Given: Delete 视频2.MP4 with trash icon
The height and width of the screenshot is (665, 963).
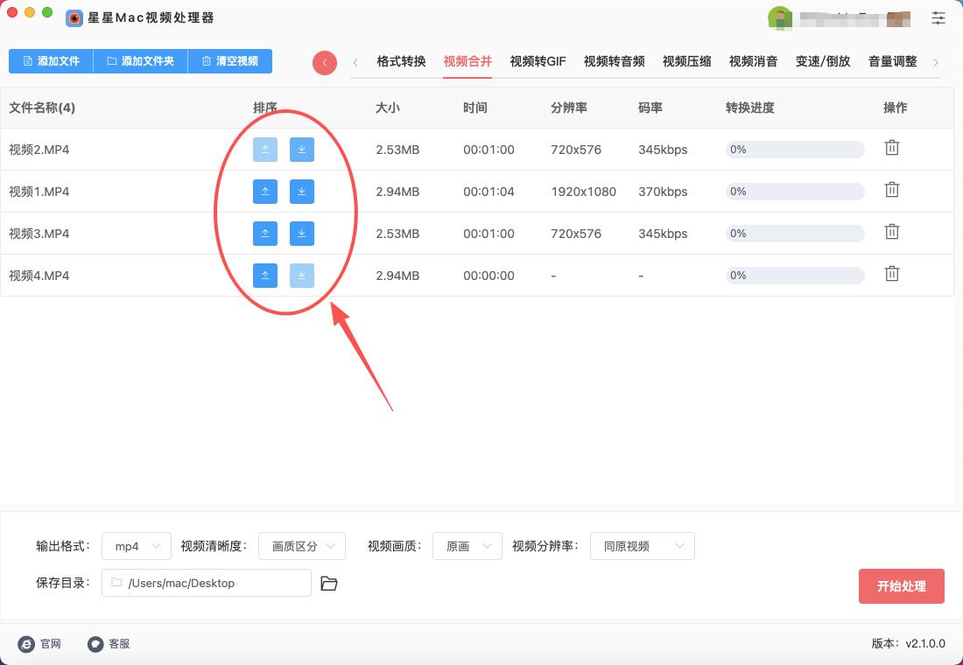Looking at the screenshot, I should tap(891, 148).
